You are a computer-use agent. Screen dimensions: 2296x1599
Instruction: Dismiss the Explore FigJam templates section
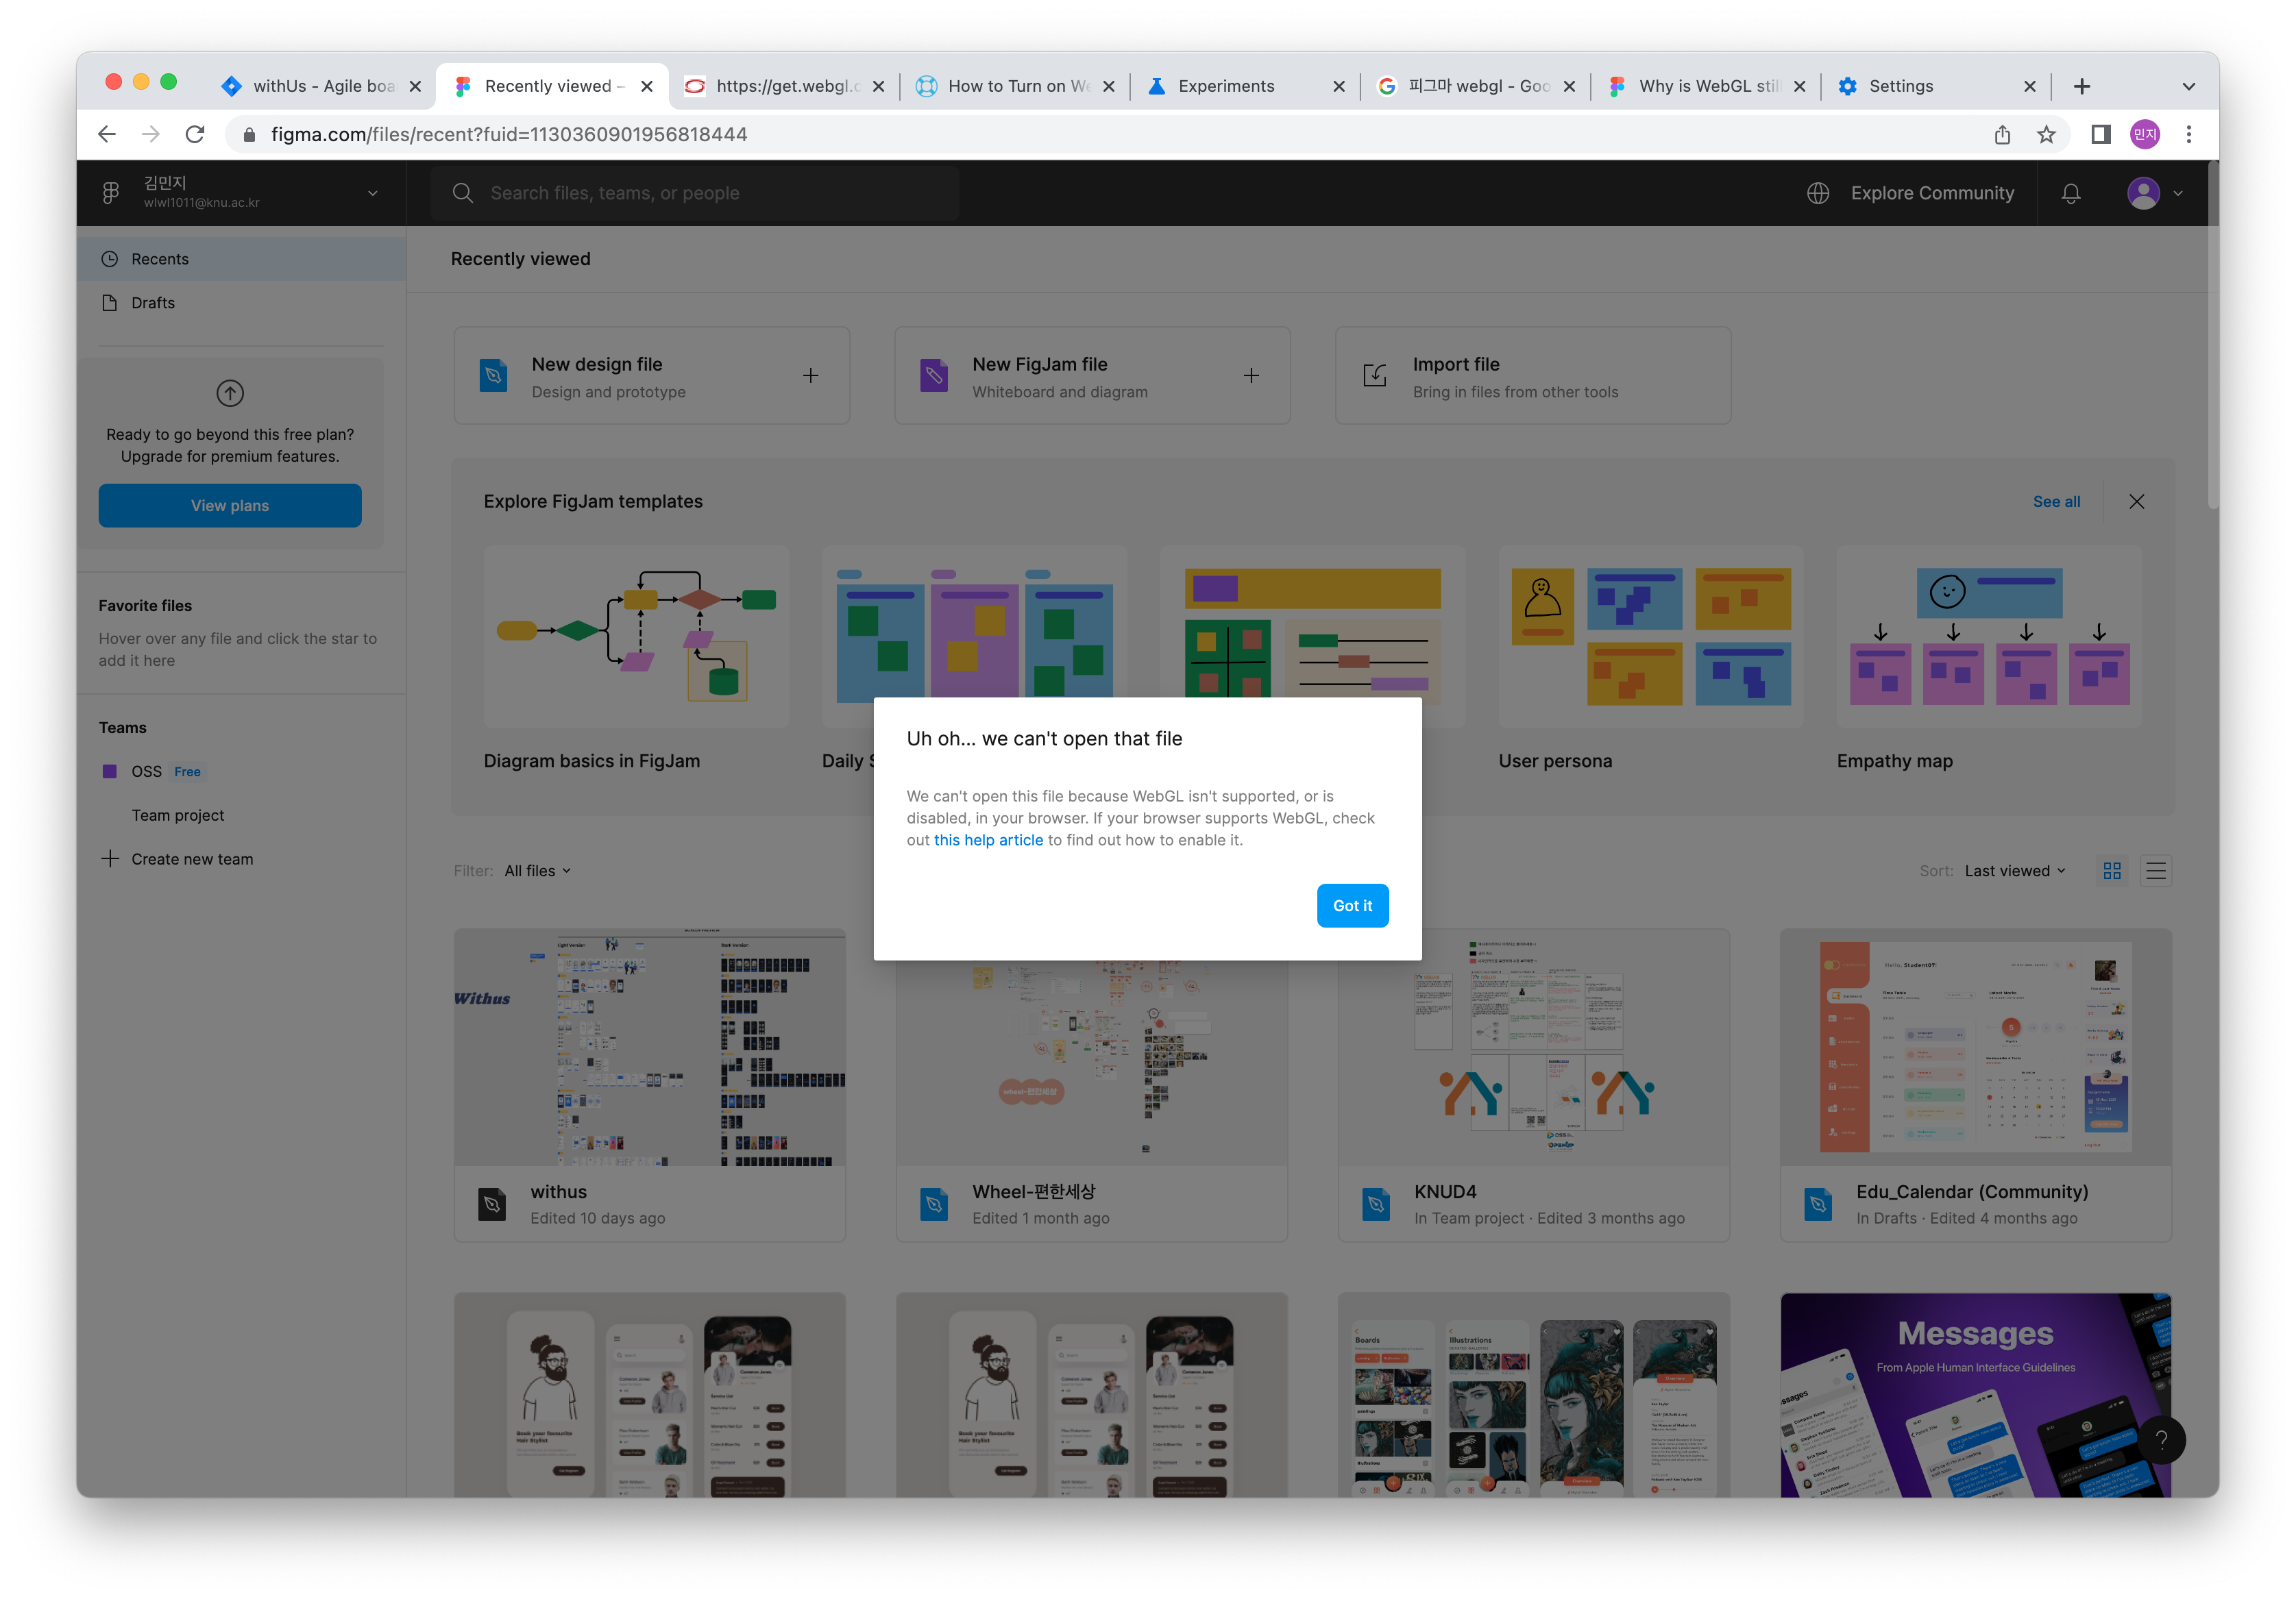click(x=2137, y=501)
